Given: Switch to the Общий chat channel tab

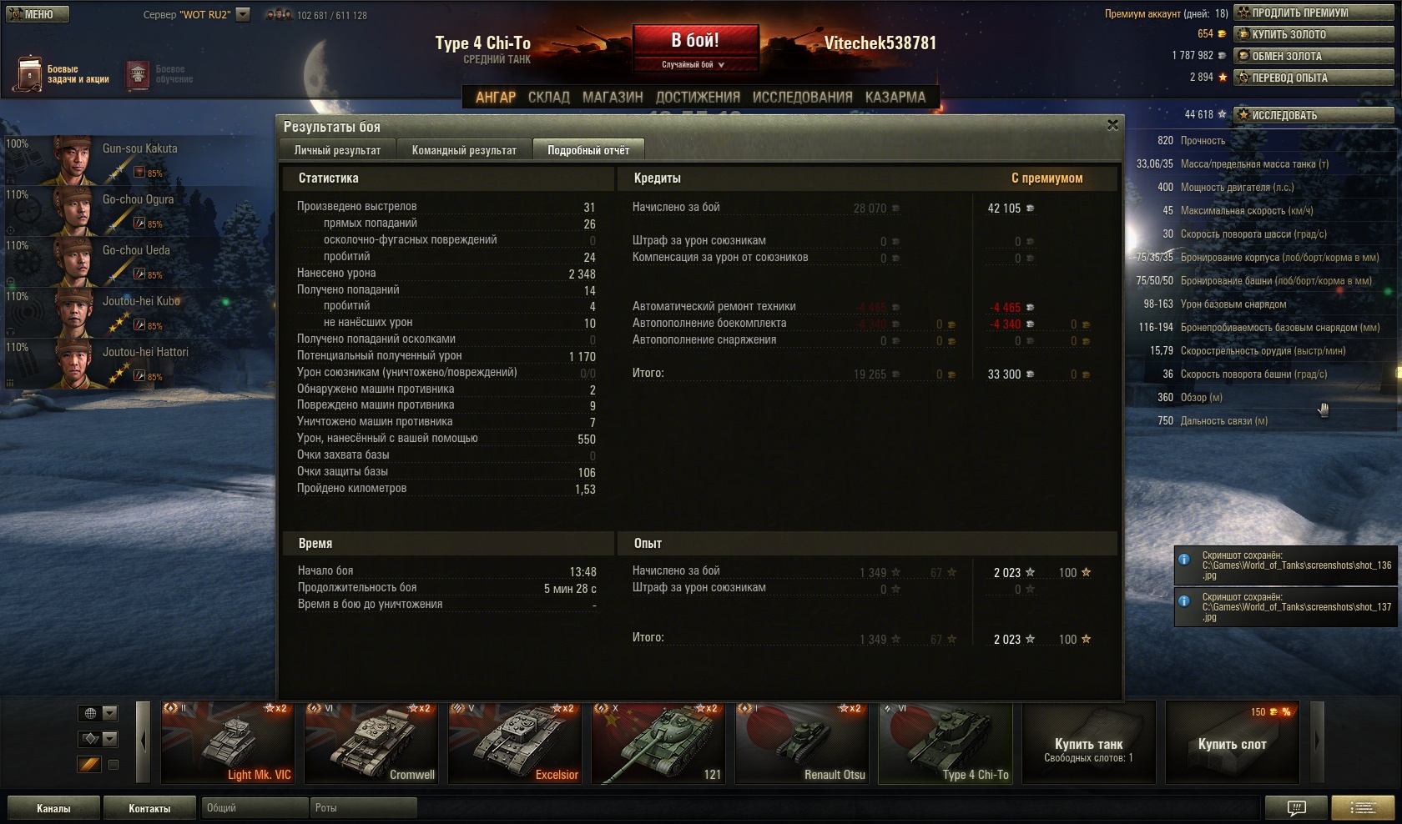Looking at the screenshot, I should pyautogui.click(x=255, y=808).
